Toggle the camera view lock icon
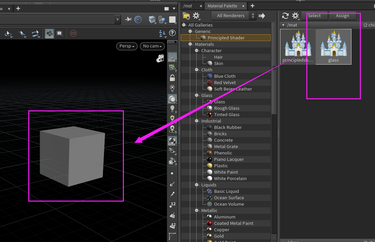This screenshot has width=375, height=242. point(172,78)
